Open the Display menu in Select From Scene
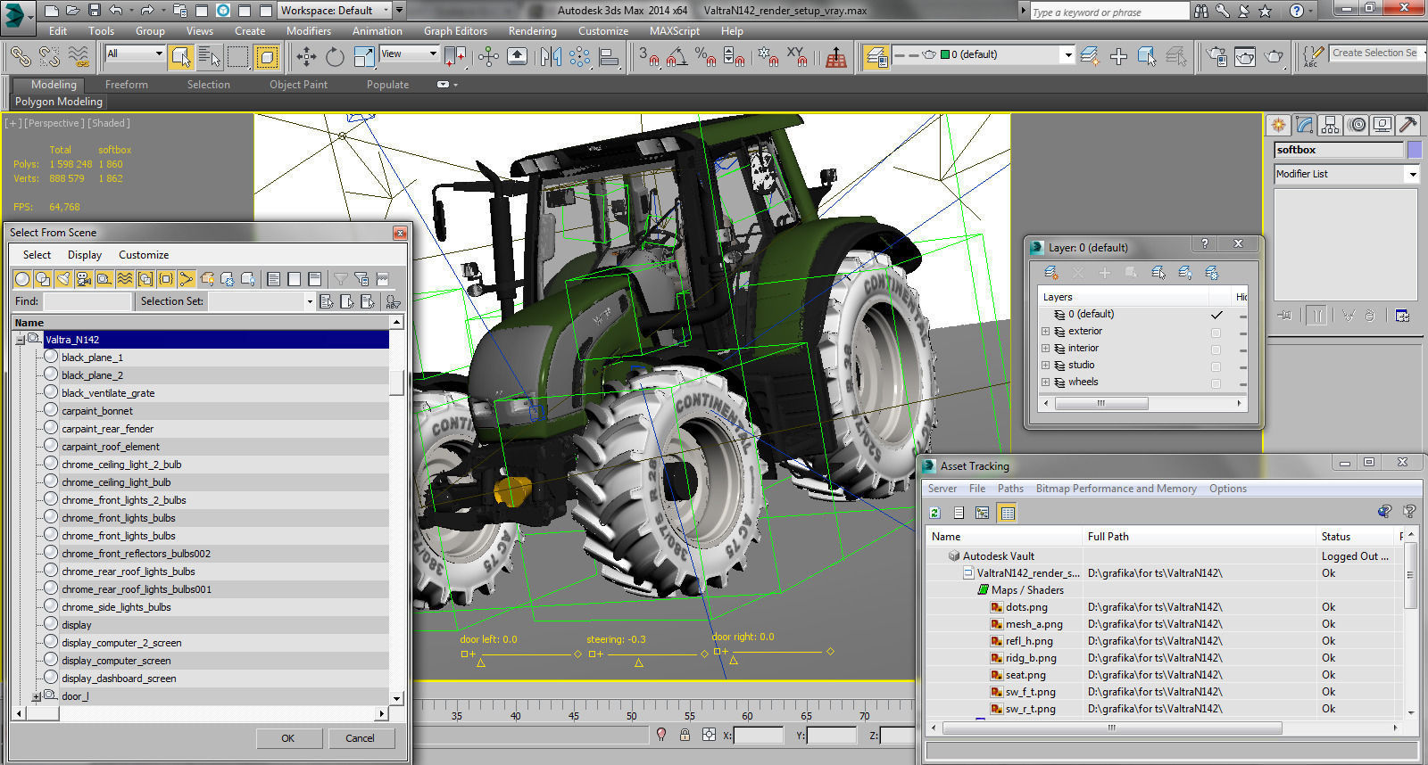 (x=85, y=255)
